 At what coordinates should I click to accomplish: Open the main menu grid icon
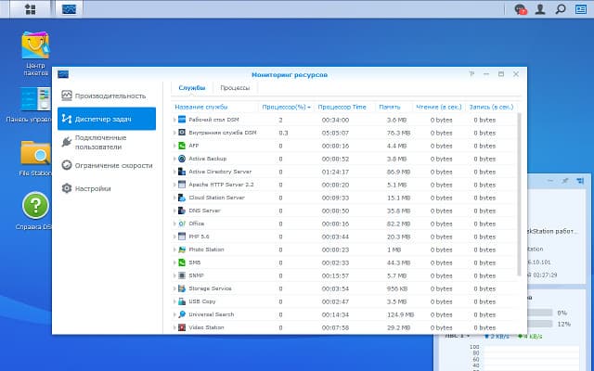pyautogui.click(x=30, y=9)
